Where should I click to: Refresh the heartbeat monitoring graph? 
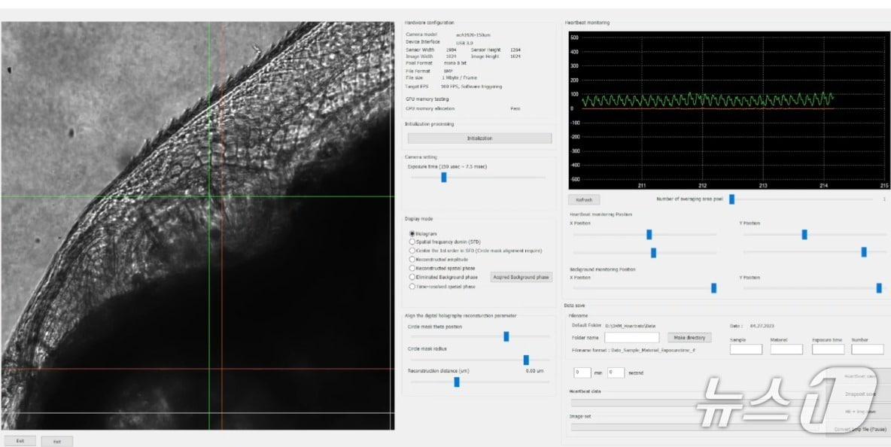584,200
